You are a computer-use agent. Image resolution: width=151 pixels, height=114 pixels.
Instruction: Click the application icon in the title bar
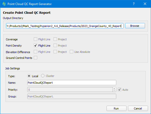click(4, 4)
